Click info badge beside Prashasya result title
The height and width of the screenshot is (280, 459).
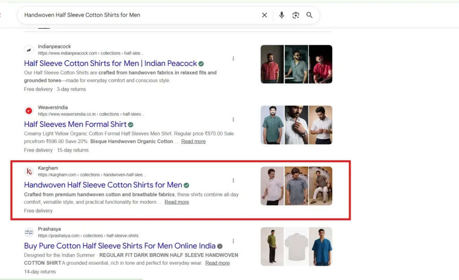pos(220,246)
